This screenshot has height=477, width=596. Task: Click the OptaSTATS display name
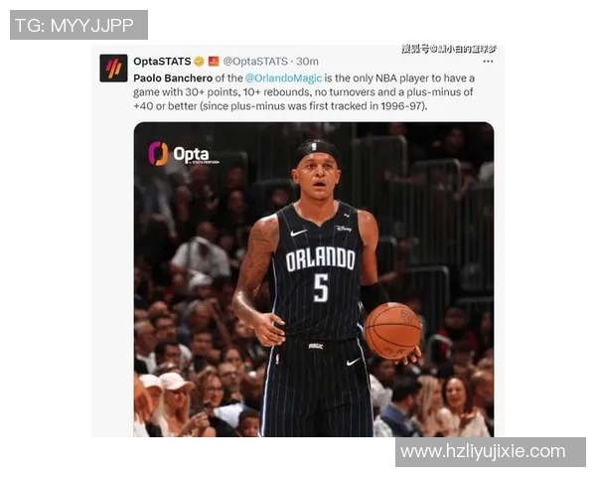coord(162,62)
